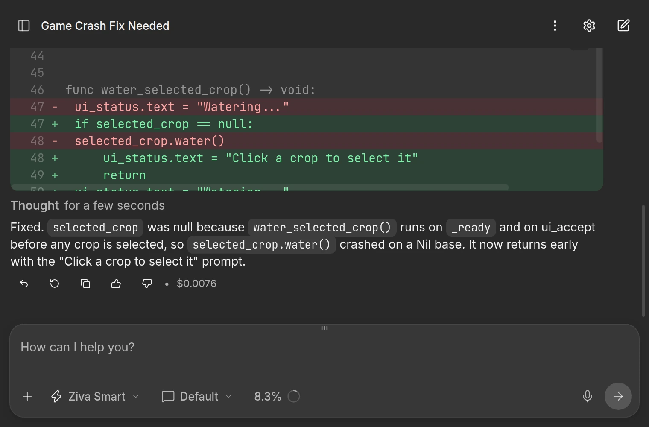Give thumbs down to the response

[x=147, y=284]
